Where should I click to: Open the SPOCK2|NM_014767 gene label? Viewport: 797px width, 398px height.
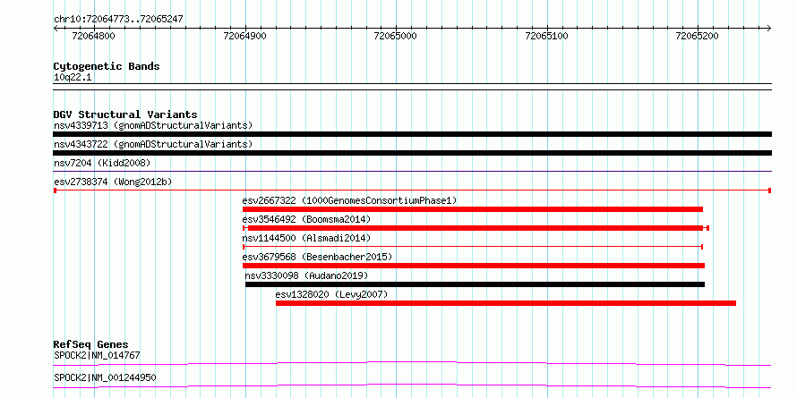[x=97, y=355]
